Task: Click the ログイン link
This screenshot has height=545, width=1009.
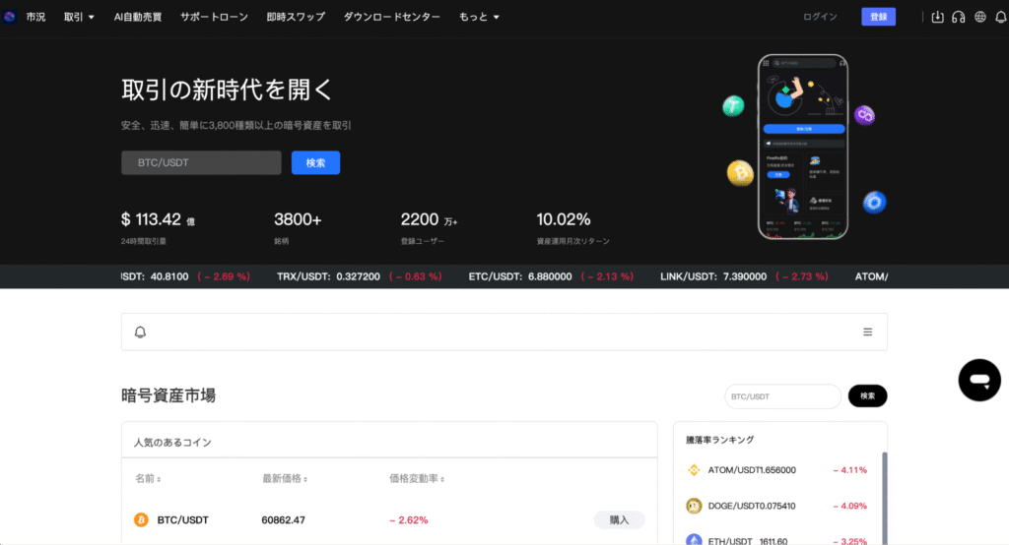Action: pos(821,17)
